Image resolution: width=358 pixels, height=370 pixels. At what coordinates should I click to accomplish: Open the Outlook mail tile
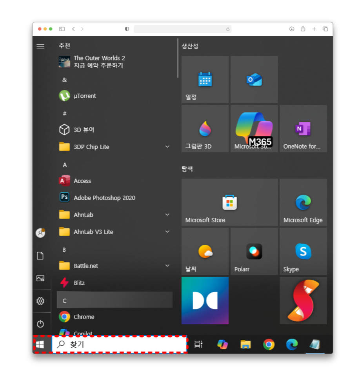point(254,80)
